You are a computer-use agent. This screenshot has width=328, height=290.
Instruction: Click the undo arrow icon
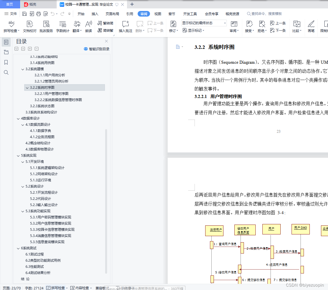[52, 14]
